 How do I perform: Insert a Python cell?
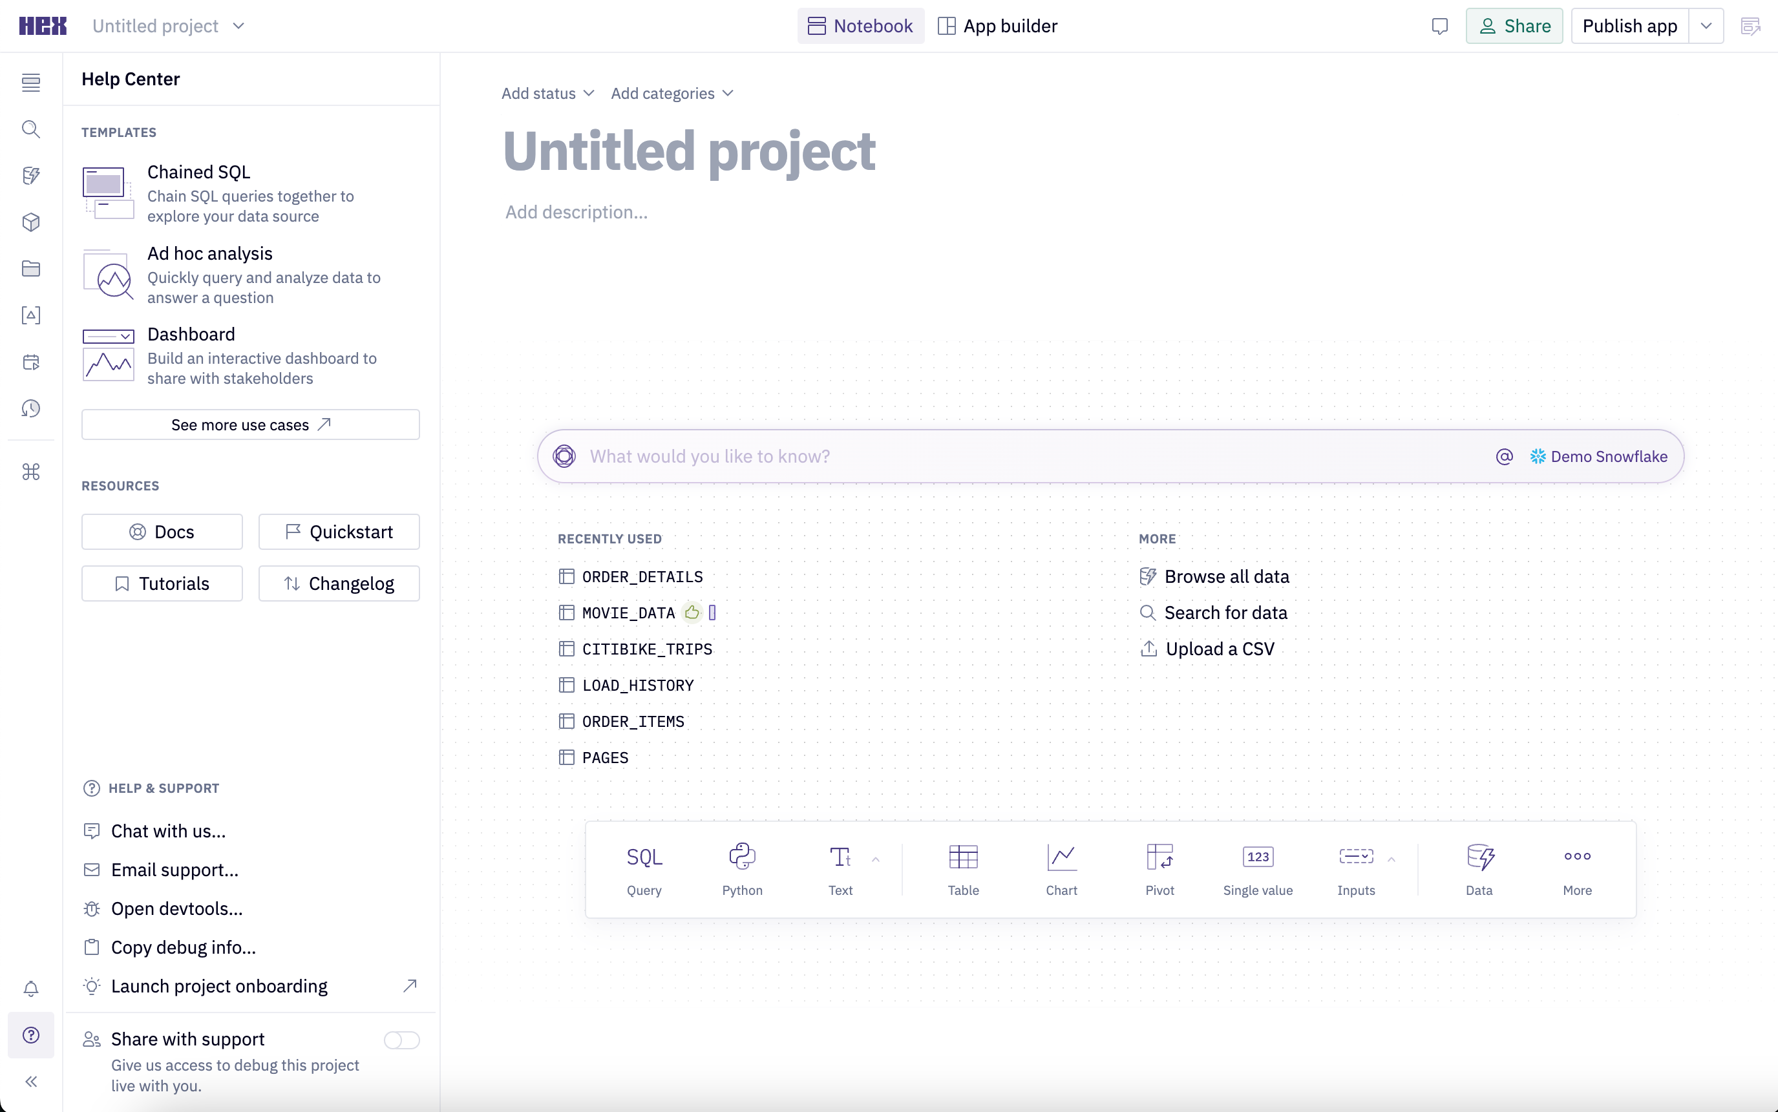(x=741, y=868)
